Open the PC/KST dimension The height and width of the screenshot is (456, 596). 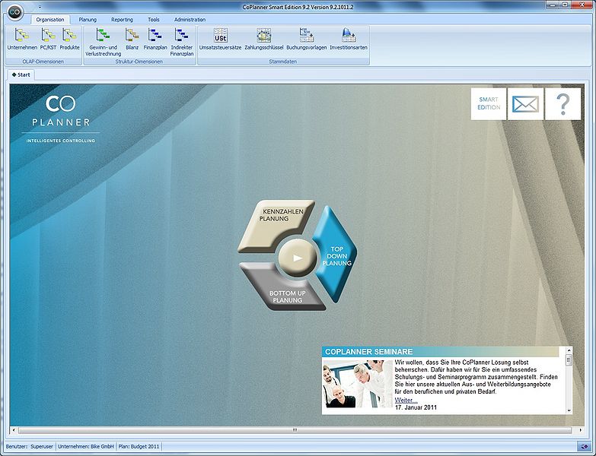coord(48,40)
